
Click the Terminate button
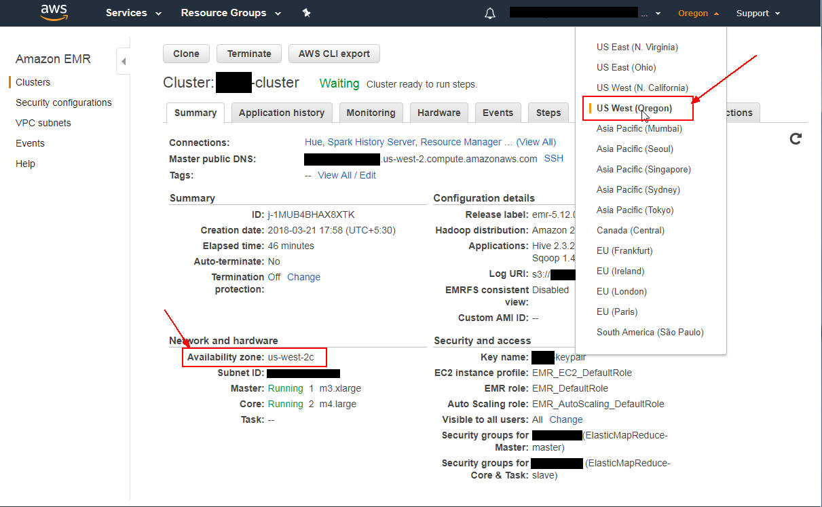tap(248, 54)
